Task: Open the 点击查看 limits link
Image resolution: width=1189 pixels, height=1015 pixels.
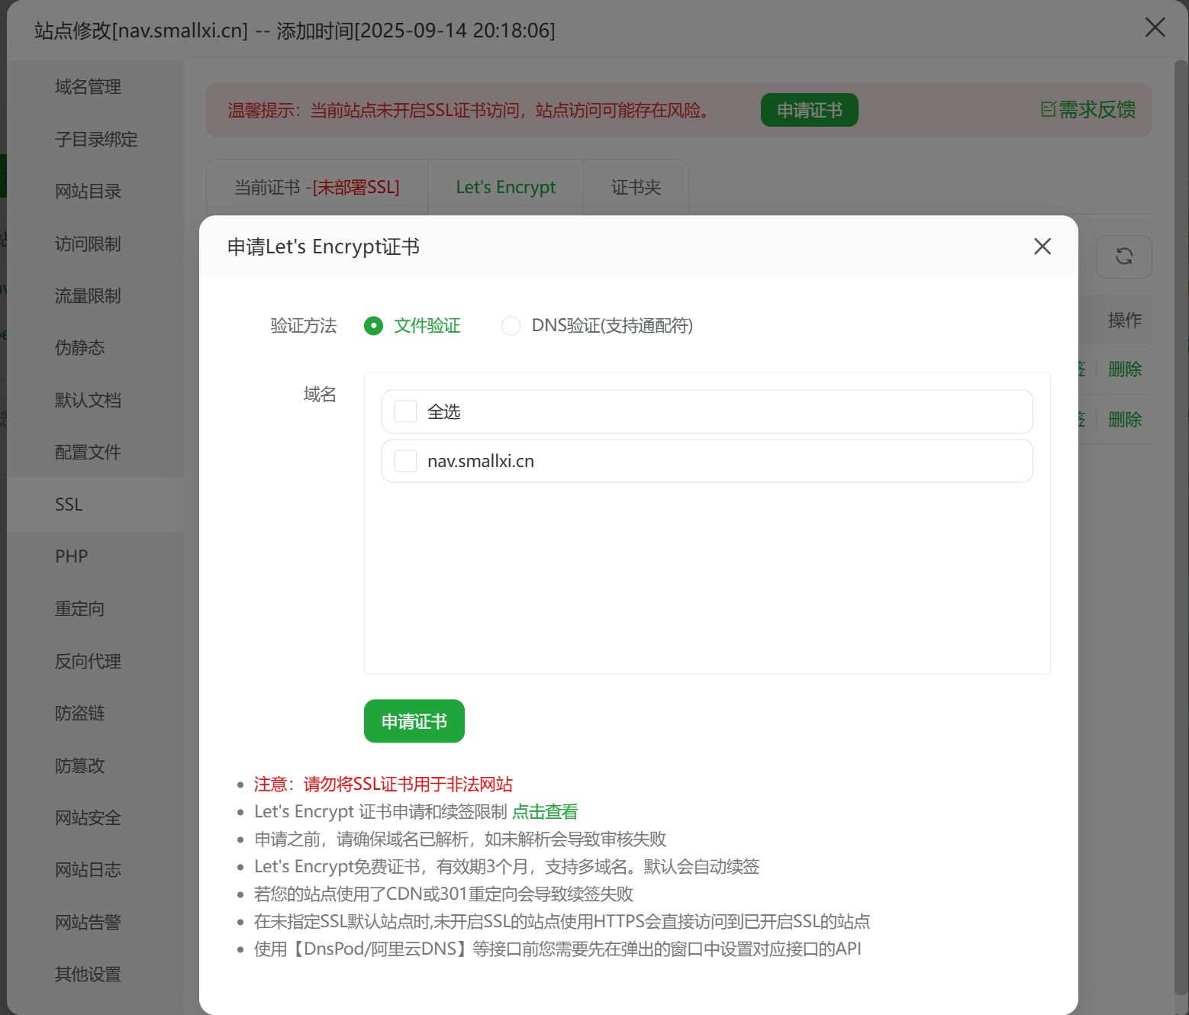Action: (x=545, y=812)
